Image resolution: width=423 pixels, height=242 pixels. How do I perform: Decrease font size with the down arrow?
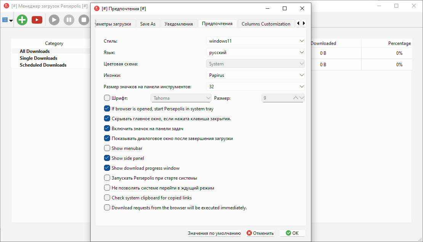coord(301,98)
